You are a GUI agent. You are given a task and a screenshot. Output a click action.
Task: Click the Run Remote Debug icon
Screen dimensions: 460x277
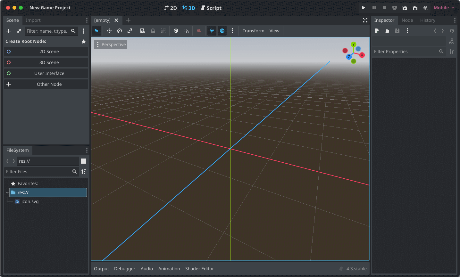click(x=395, y=8)
